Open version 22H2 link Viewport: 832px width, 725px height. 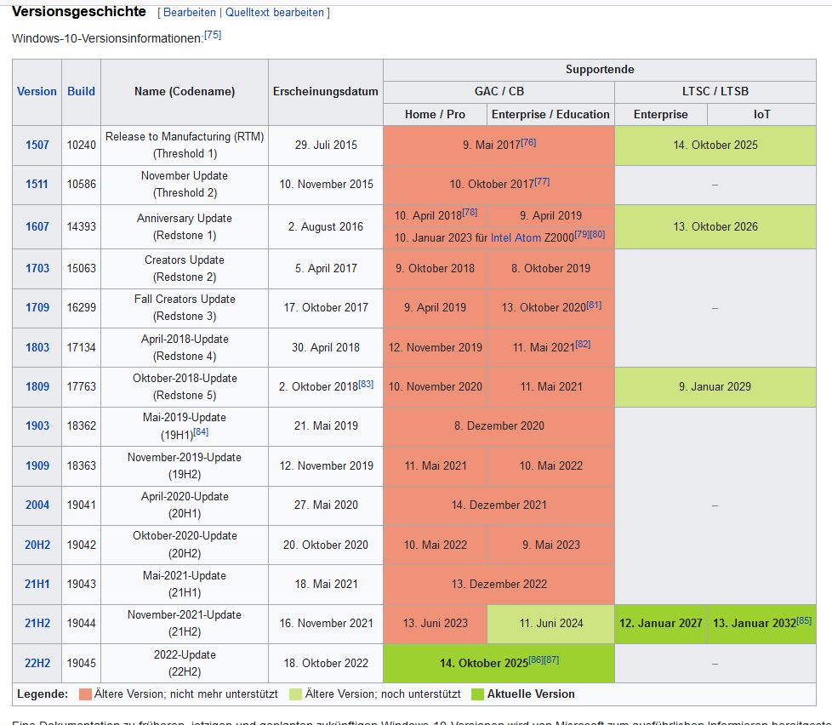tap(37, 663)
